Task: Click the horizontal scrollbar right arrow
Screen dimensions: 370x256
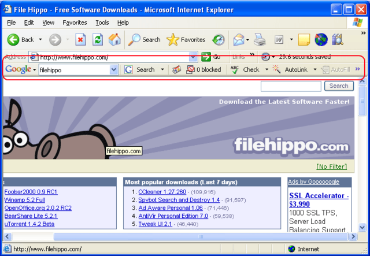Action: 353,236
